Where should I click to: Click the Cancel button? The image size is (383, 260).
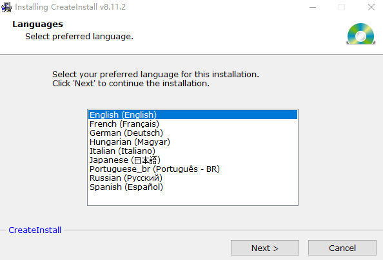[342, 248]
